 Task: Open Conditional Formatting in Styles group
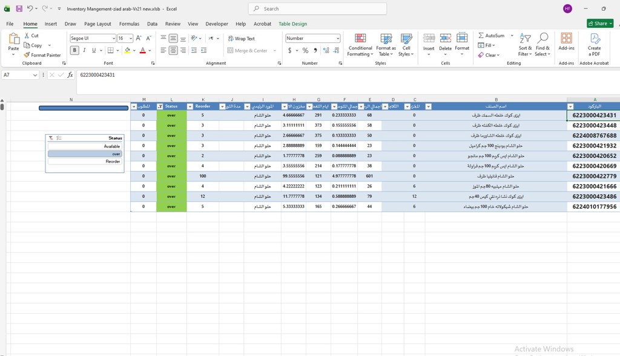point(360,45)
